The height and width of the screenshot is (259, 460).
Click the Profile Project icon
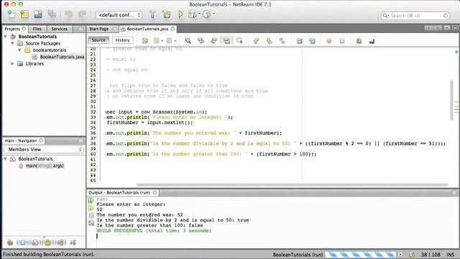coord(206,14)
